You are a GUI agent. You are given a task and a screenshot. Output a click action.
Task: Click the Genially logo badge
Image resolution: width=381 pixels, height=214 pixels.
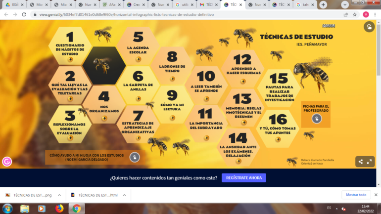(x=7, y=162)
